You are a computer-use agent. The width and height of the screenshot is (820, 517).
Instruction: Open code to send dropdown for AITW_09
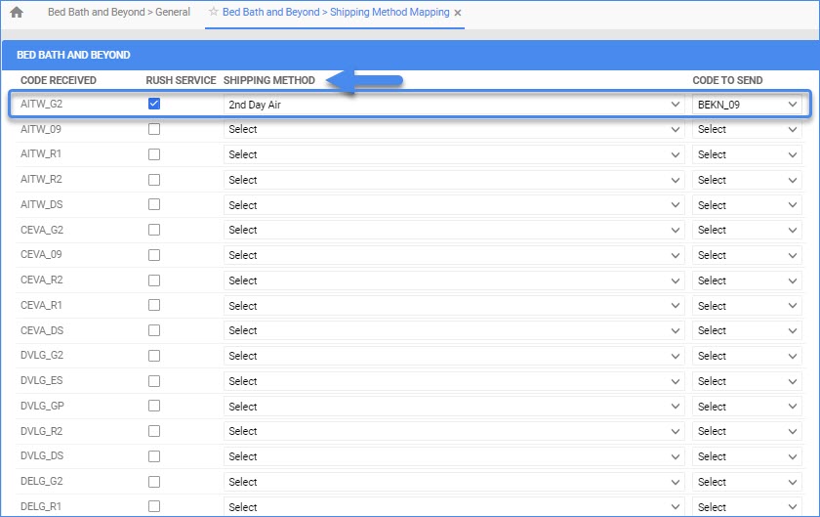click(747, 129)
